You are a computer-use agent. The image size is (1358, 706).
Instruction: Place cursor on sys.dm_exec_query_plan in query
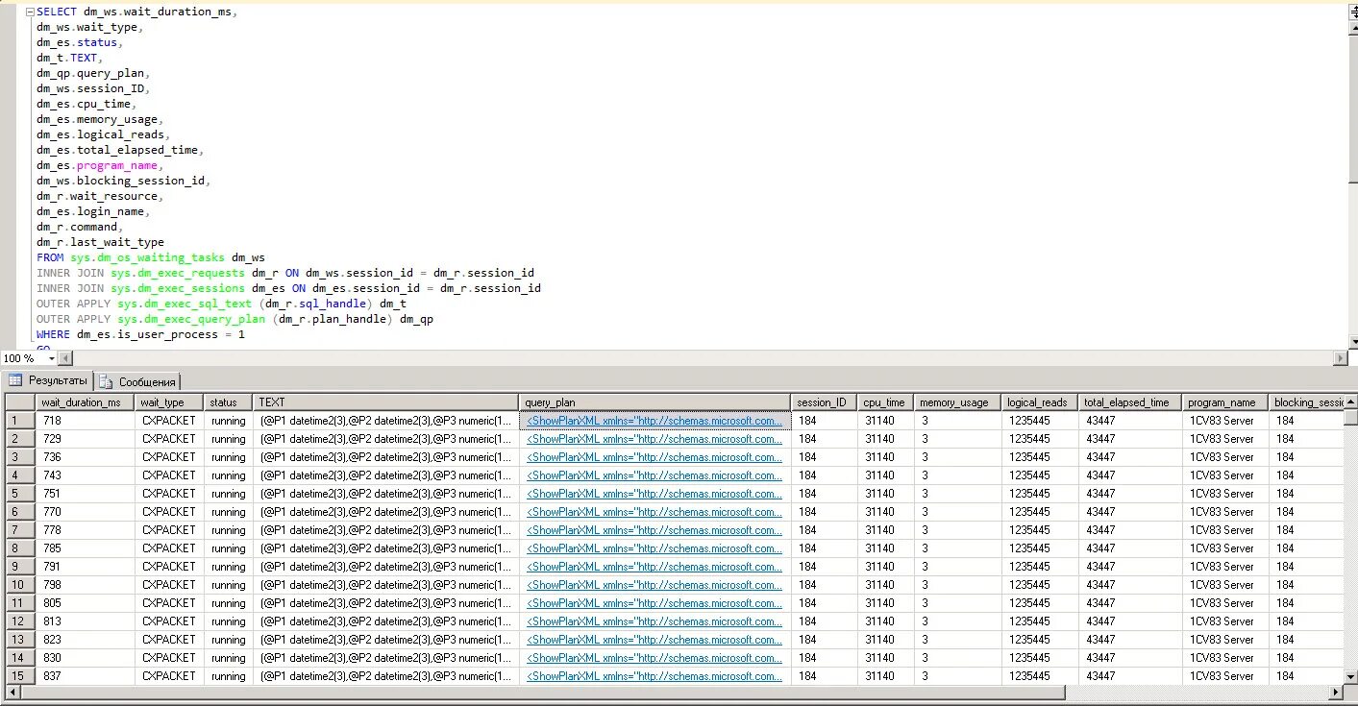pos(191,319)
